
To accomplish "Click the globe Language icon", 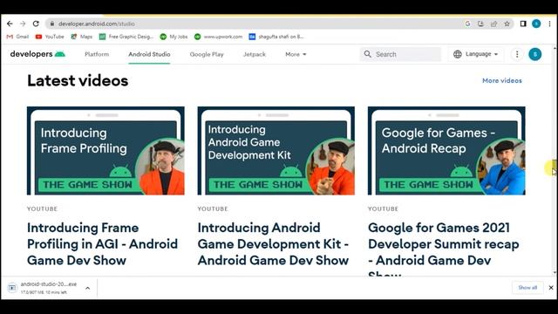I will [458, 54].
